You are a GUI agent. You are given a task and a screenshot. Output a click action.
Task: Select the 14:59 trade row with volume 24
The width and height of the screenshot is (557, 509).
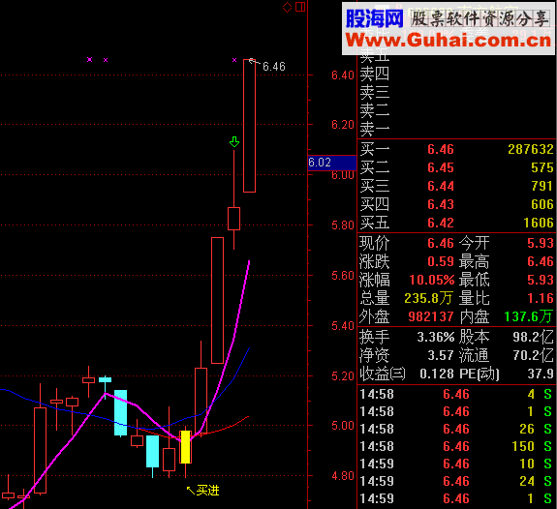click(x=456, y=481)
